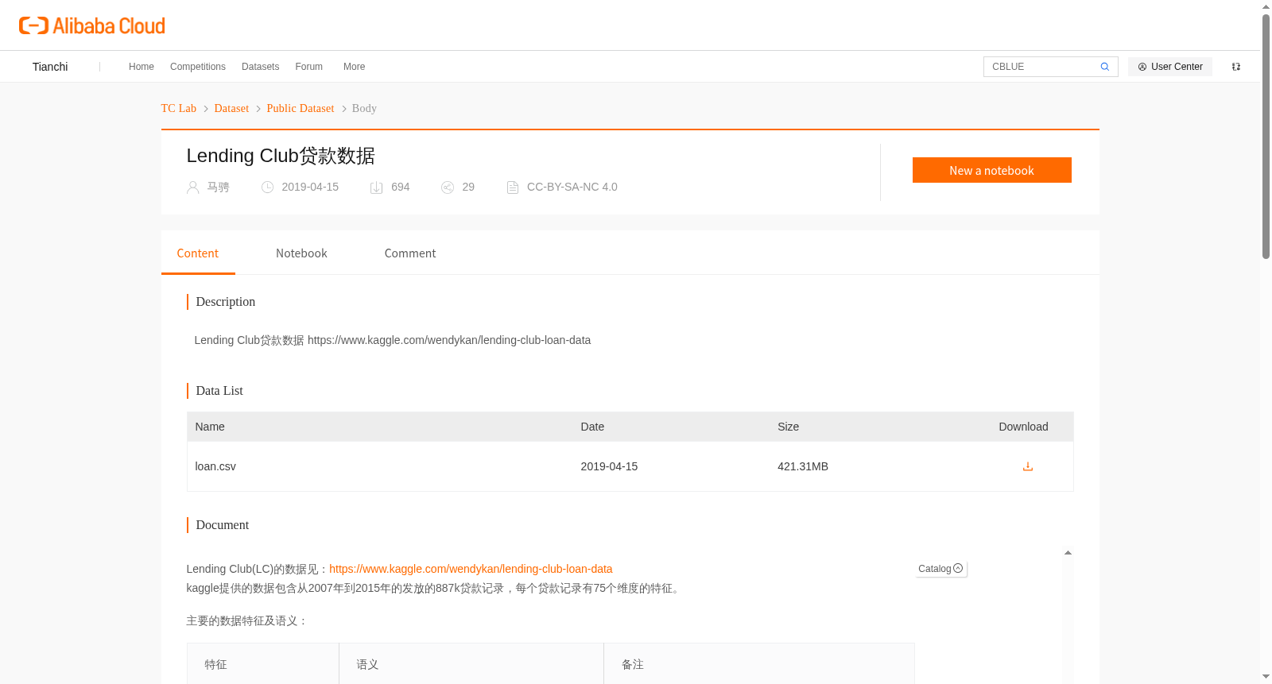This screenshot has width=1272, height=684.
Task: Click the language switch icon beside User Center
Action: [x=1235, y=67]
